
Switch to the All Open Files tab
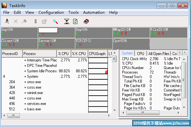coord(159,53)
